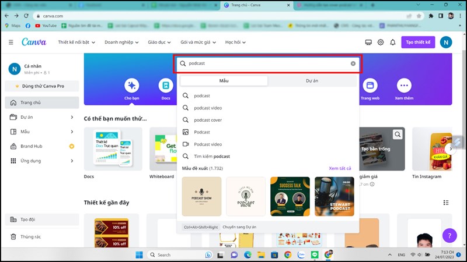Viewport: 467px width, 262px height.
Task: Open Windows Start menu
Action: pos(139,255)
